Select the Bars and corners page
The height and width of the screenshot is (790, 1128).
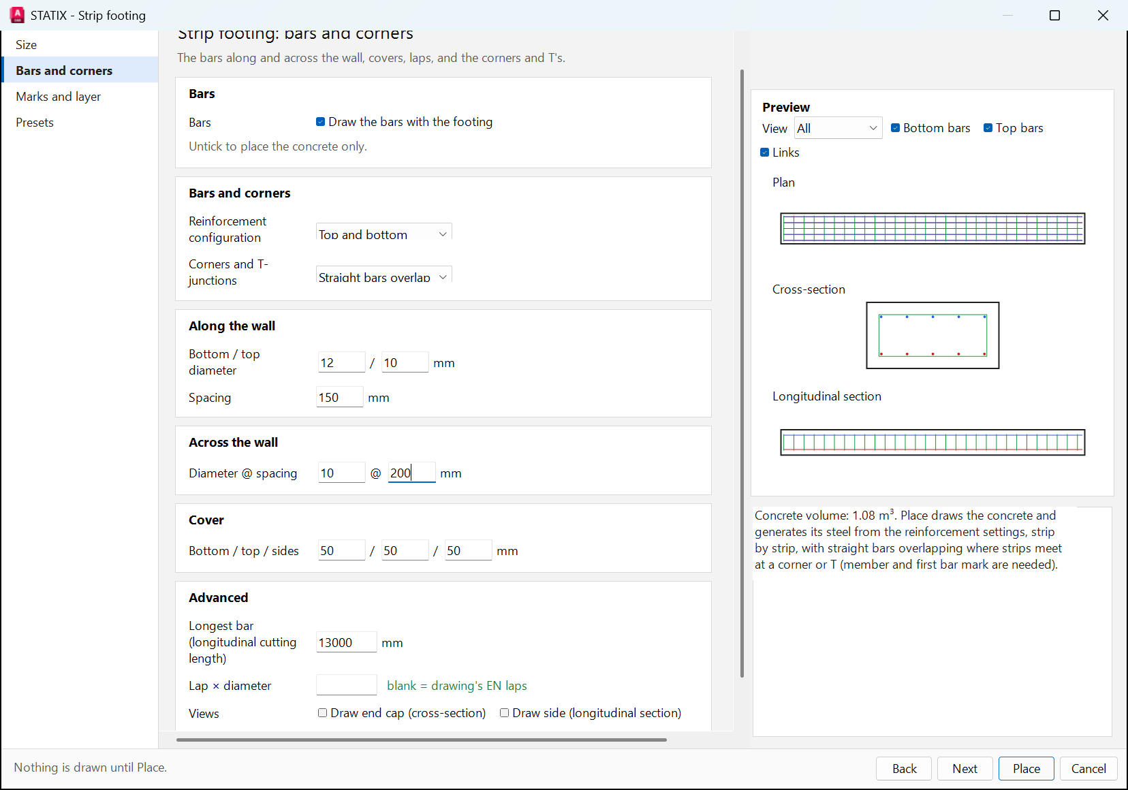(80, 71)
